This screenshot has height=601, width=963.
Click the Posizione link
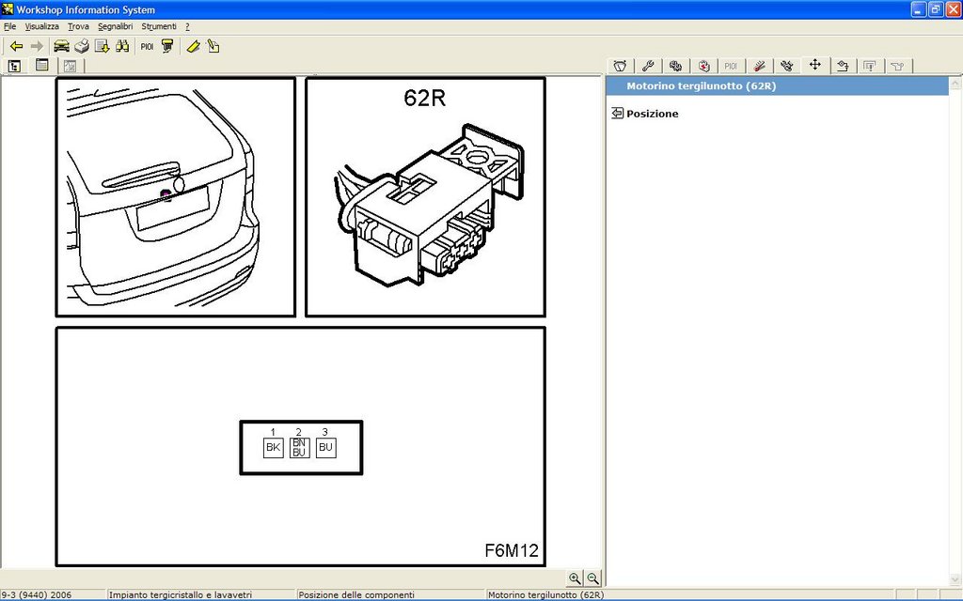coord(653,114)
